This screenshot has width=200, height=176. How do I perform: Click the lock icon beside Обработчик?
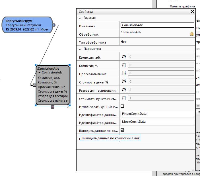tap(192, 34)
